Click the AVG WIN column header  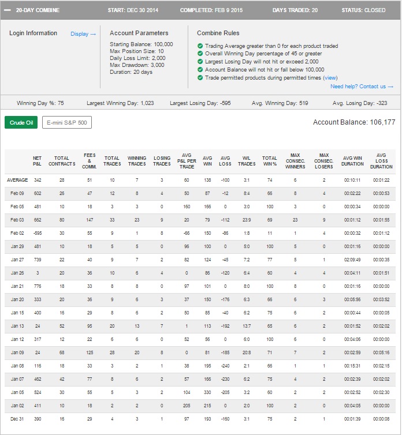207,161
